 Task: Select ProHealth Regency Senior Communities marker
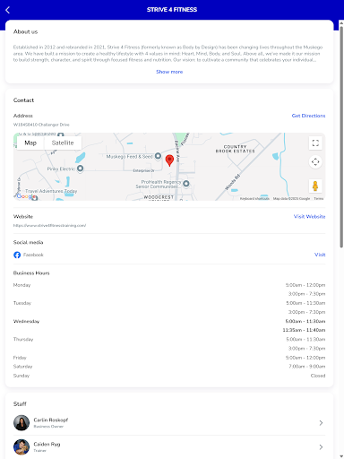[x=186, y=184]
